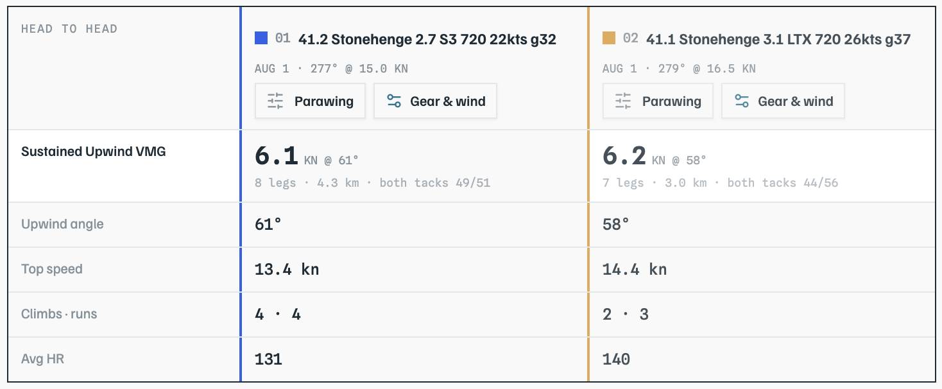Click the blue color swatch for session 01
The height and width of the screenshot is (389, 942).
pyautogui.click(x=261, y=39)
